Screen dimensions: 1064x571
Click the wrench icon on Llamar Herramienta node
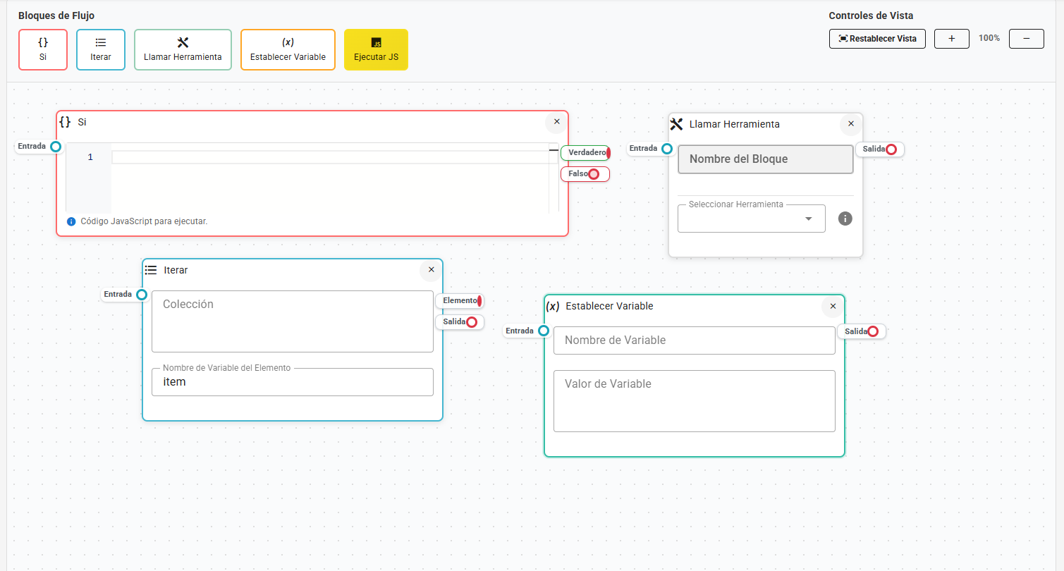676,123
